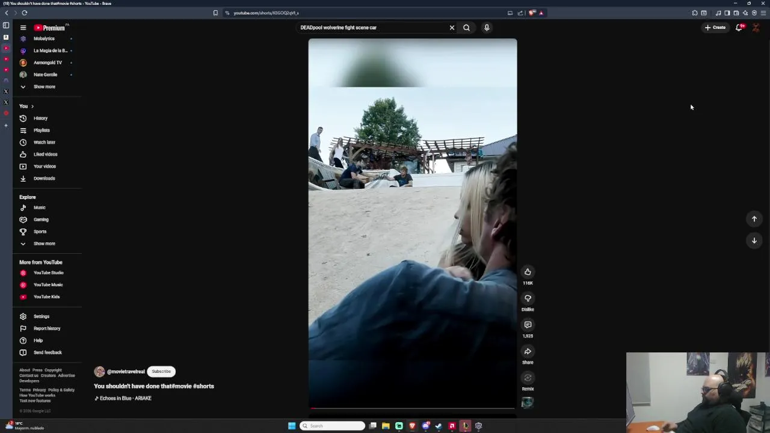Open Brave Shields lion icon

click(x=532, y=13)
